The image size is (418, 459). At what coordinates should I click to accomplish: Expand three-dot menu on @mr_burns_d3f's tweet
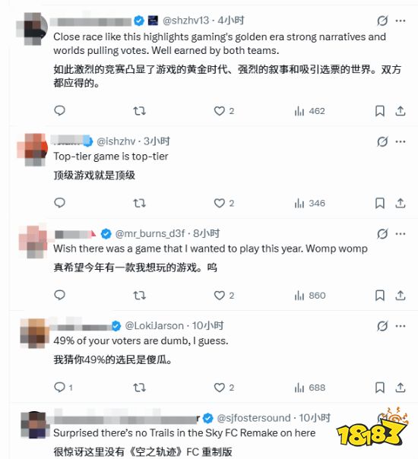401,233
